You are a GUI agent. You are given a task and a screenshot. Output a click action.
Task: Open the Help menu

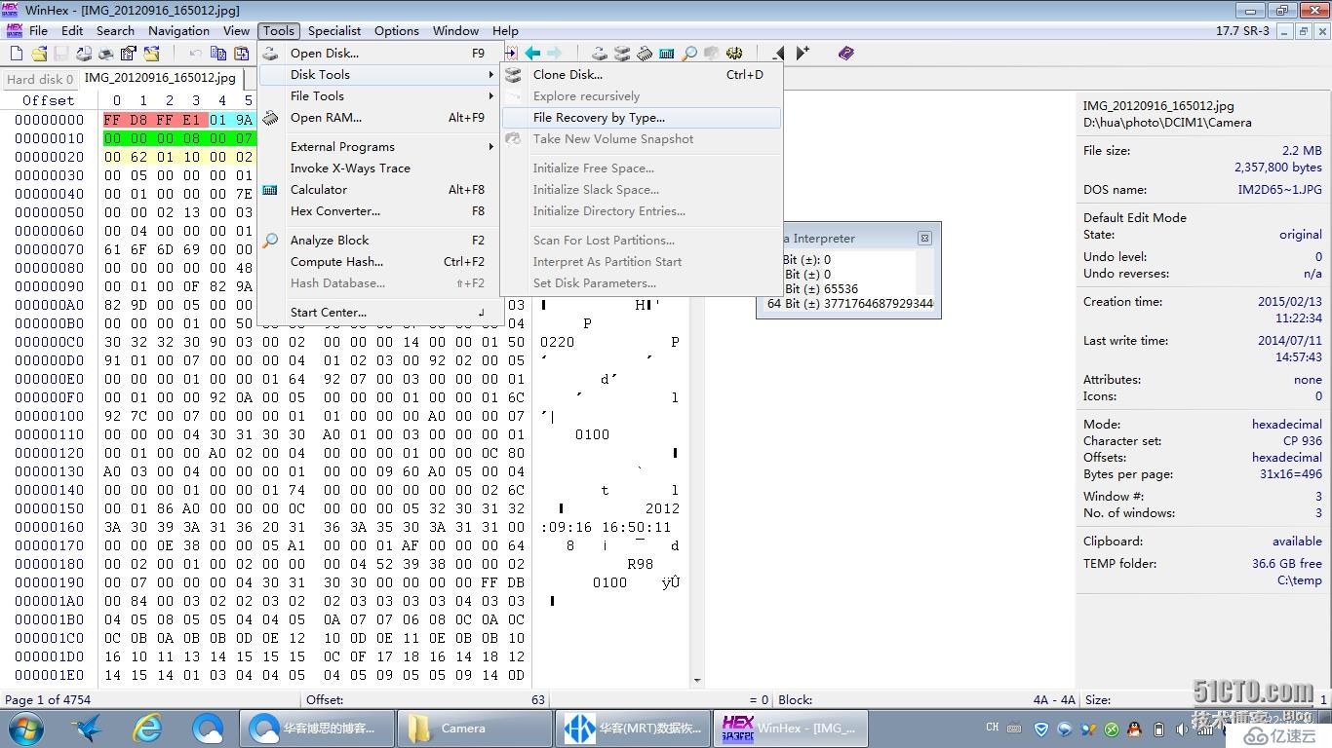[x=505, y=31]
